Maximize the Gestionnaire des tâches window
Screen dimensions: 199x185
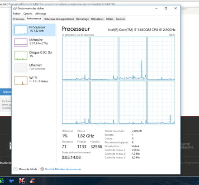coord(166,8)
